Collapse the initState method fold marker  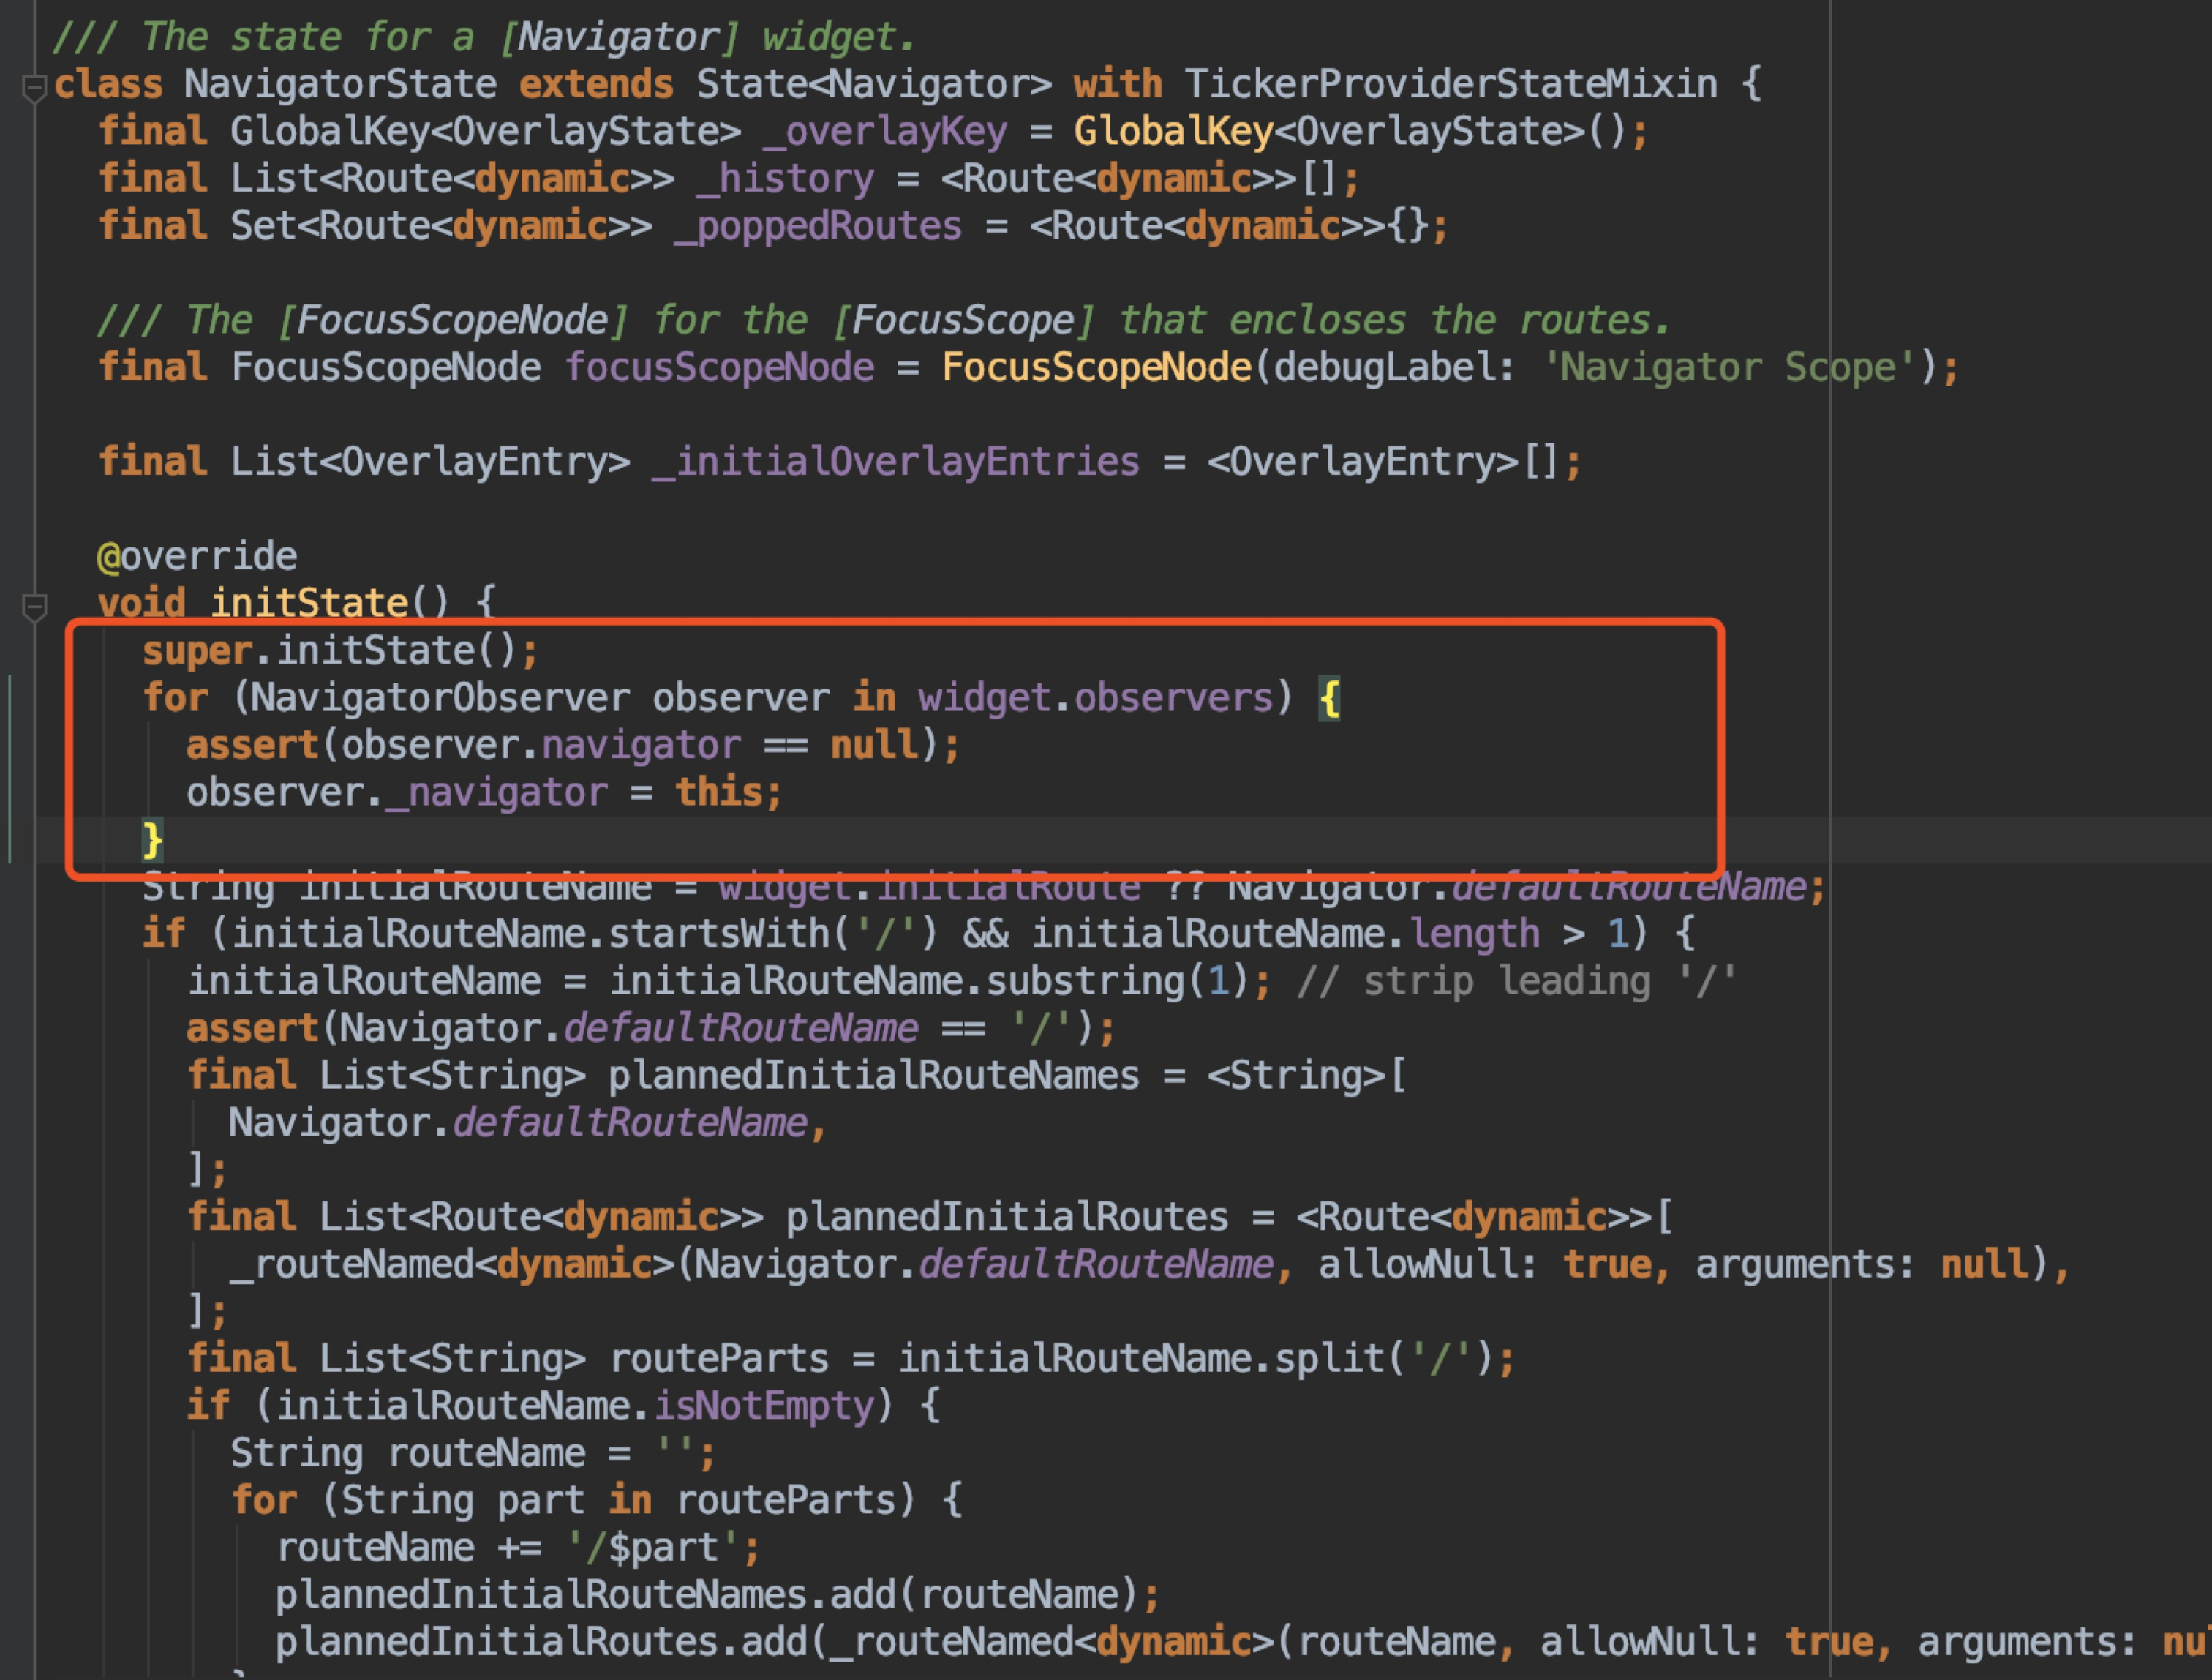click(x=34, y=607)
